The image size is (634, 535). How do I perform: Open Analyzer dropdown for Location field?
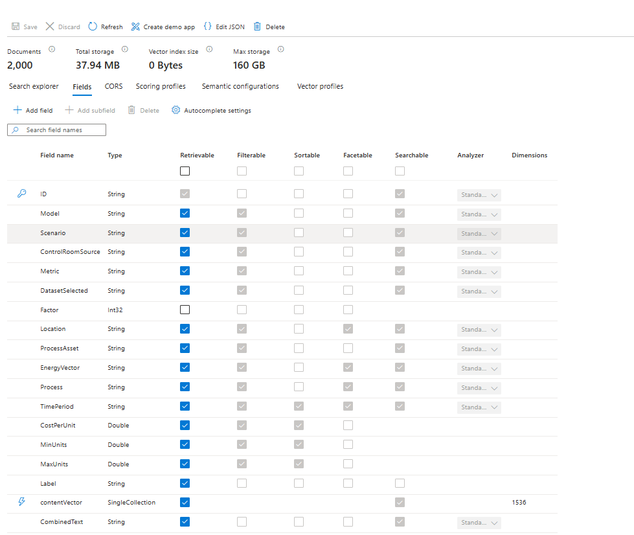pos(479,330)
